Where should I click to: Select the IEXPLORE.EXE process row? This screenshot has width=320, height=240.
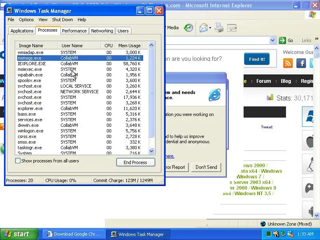(x=80, y=64)
